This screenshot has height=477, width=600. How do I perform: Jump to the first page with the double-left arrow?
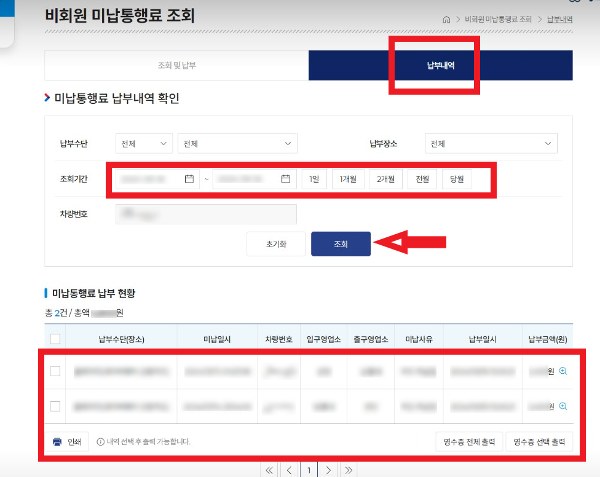(269, 469)
